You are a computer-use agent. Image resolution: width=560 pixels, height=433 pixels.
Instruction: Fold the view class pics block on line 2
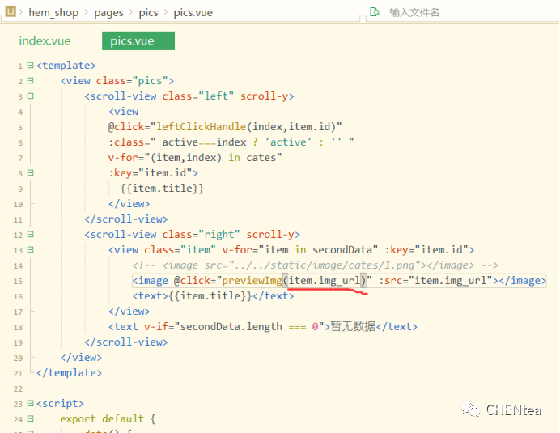[x=30, y=81]
